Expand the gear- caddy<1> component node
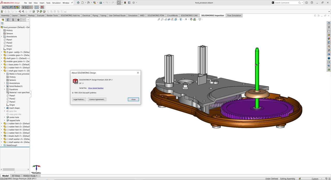Viewport: 331px width, 180px height. click(2, 52)
